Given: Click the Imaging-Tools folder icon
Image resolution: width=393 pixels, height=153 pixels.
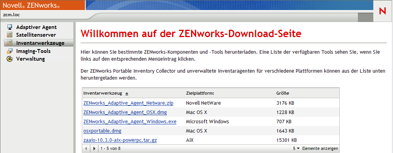Looking at the screenshot, I should pos(10,51).
